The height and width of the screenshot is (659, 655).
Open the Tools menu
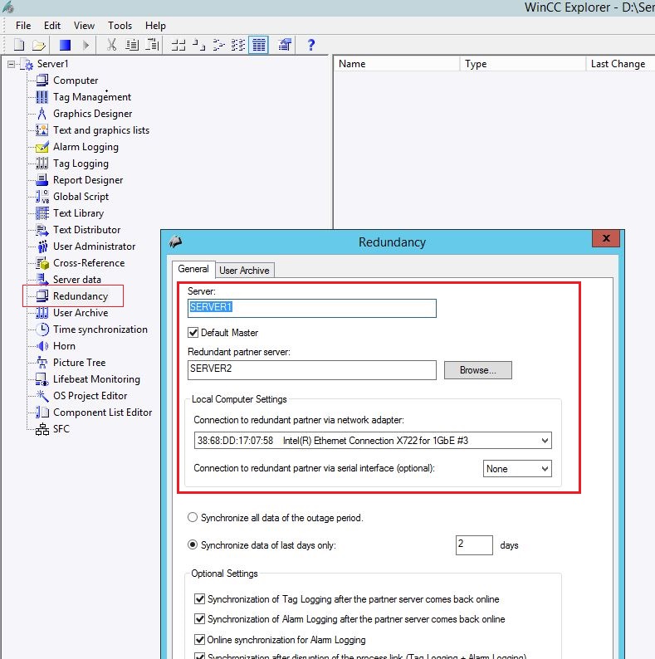(120, 26)
